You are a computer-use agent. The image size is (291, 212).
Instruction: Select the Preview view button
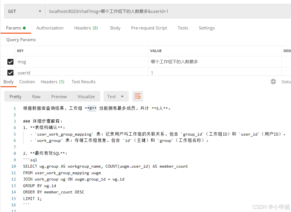coord(59,96)
